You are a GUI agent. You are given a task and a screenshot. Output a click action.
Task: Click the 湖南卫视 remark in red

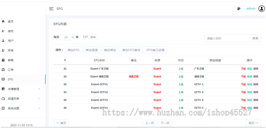click(134, 77)
